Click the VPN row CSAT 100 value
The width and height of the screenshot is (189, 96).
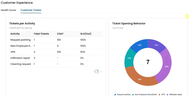[x=59, y=52]
